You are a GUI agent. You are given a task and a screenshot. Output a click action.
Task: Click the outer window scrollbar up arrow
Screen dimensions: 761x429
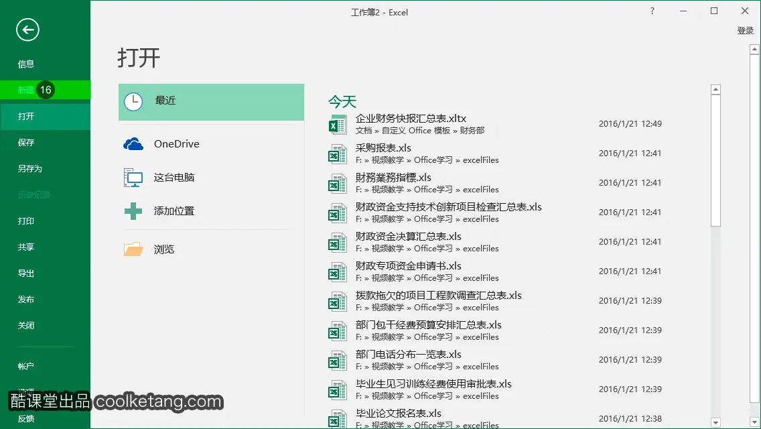click(x=754, y=49)
